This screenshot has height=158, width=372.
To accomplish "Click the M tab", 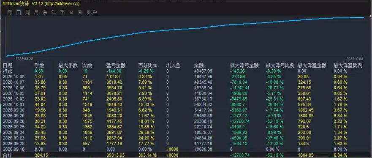I will pyautogui.click(x=71, y=13).
